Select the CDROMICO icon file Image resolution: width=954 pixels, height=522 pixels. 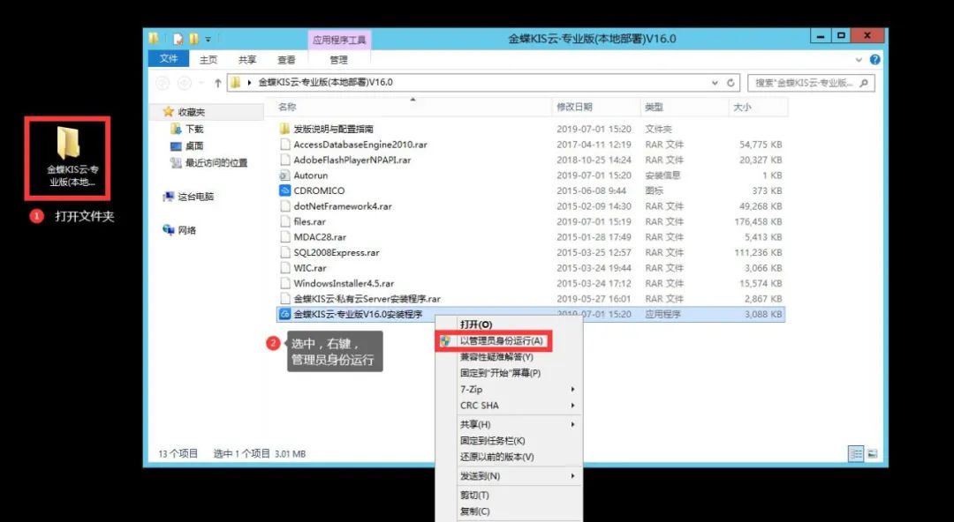tap(319, 190)
